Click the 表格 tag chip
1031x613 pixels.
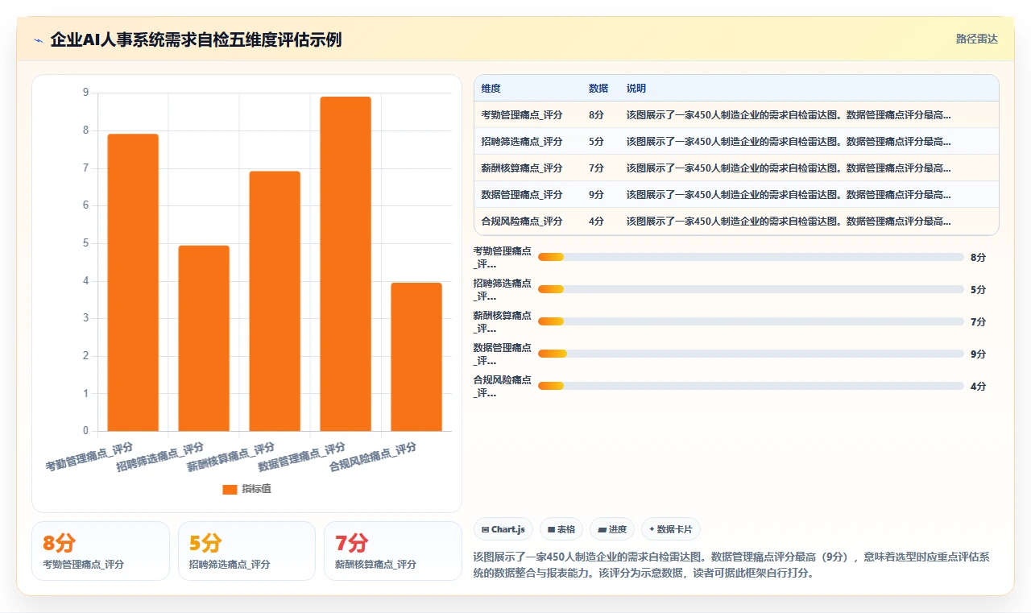(x=561, y=529)
